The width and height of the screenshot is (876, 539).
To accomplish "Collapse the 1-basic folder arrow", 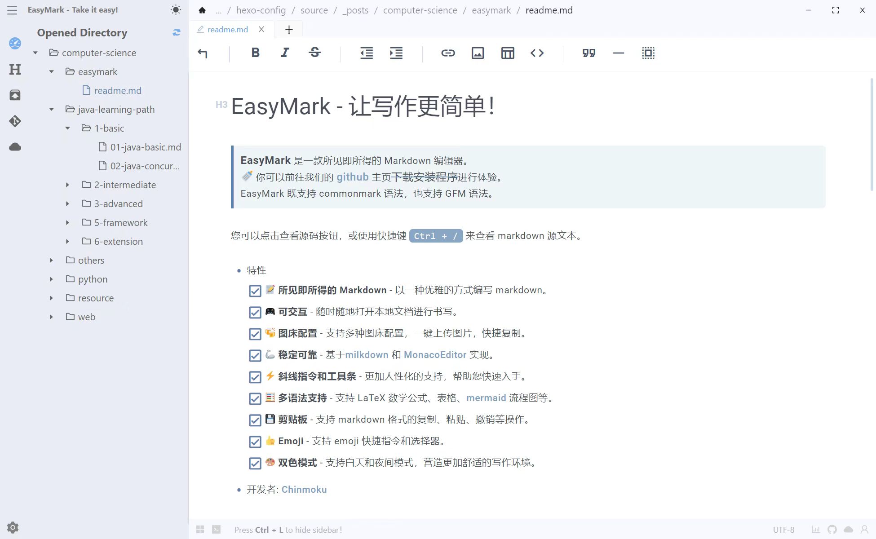I will (68, 128).
